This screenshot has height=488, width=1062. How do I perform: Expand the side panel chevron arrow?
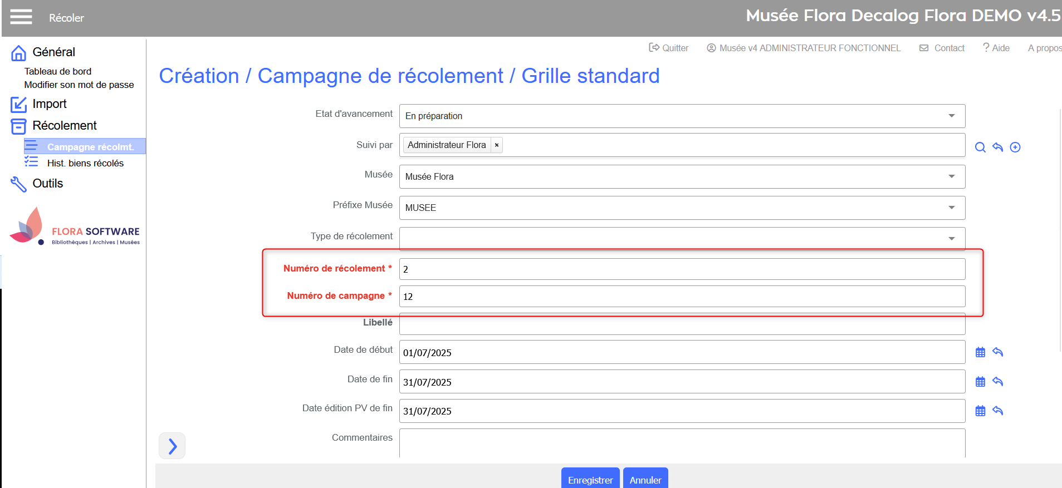click(172, 446)
